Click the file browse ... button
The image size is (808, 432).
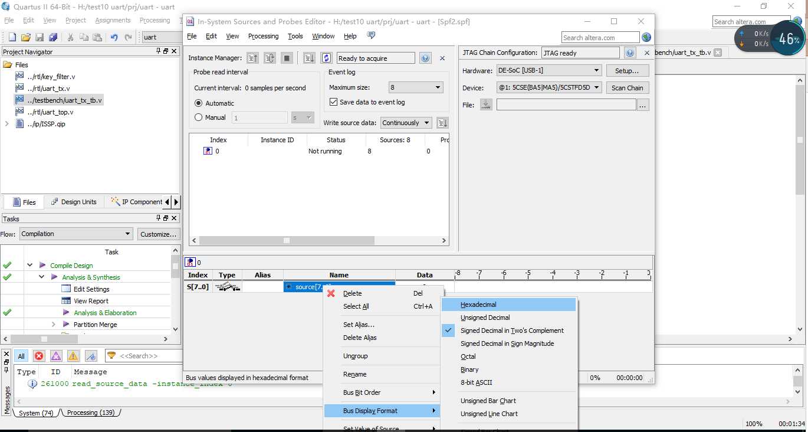pos(643,104)
